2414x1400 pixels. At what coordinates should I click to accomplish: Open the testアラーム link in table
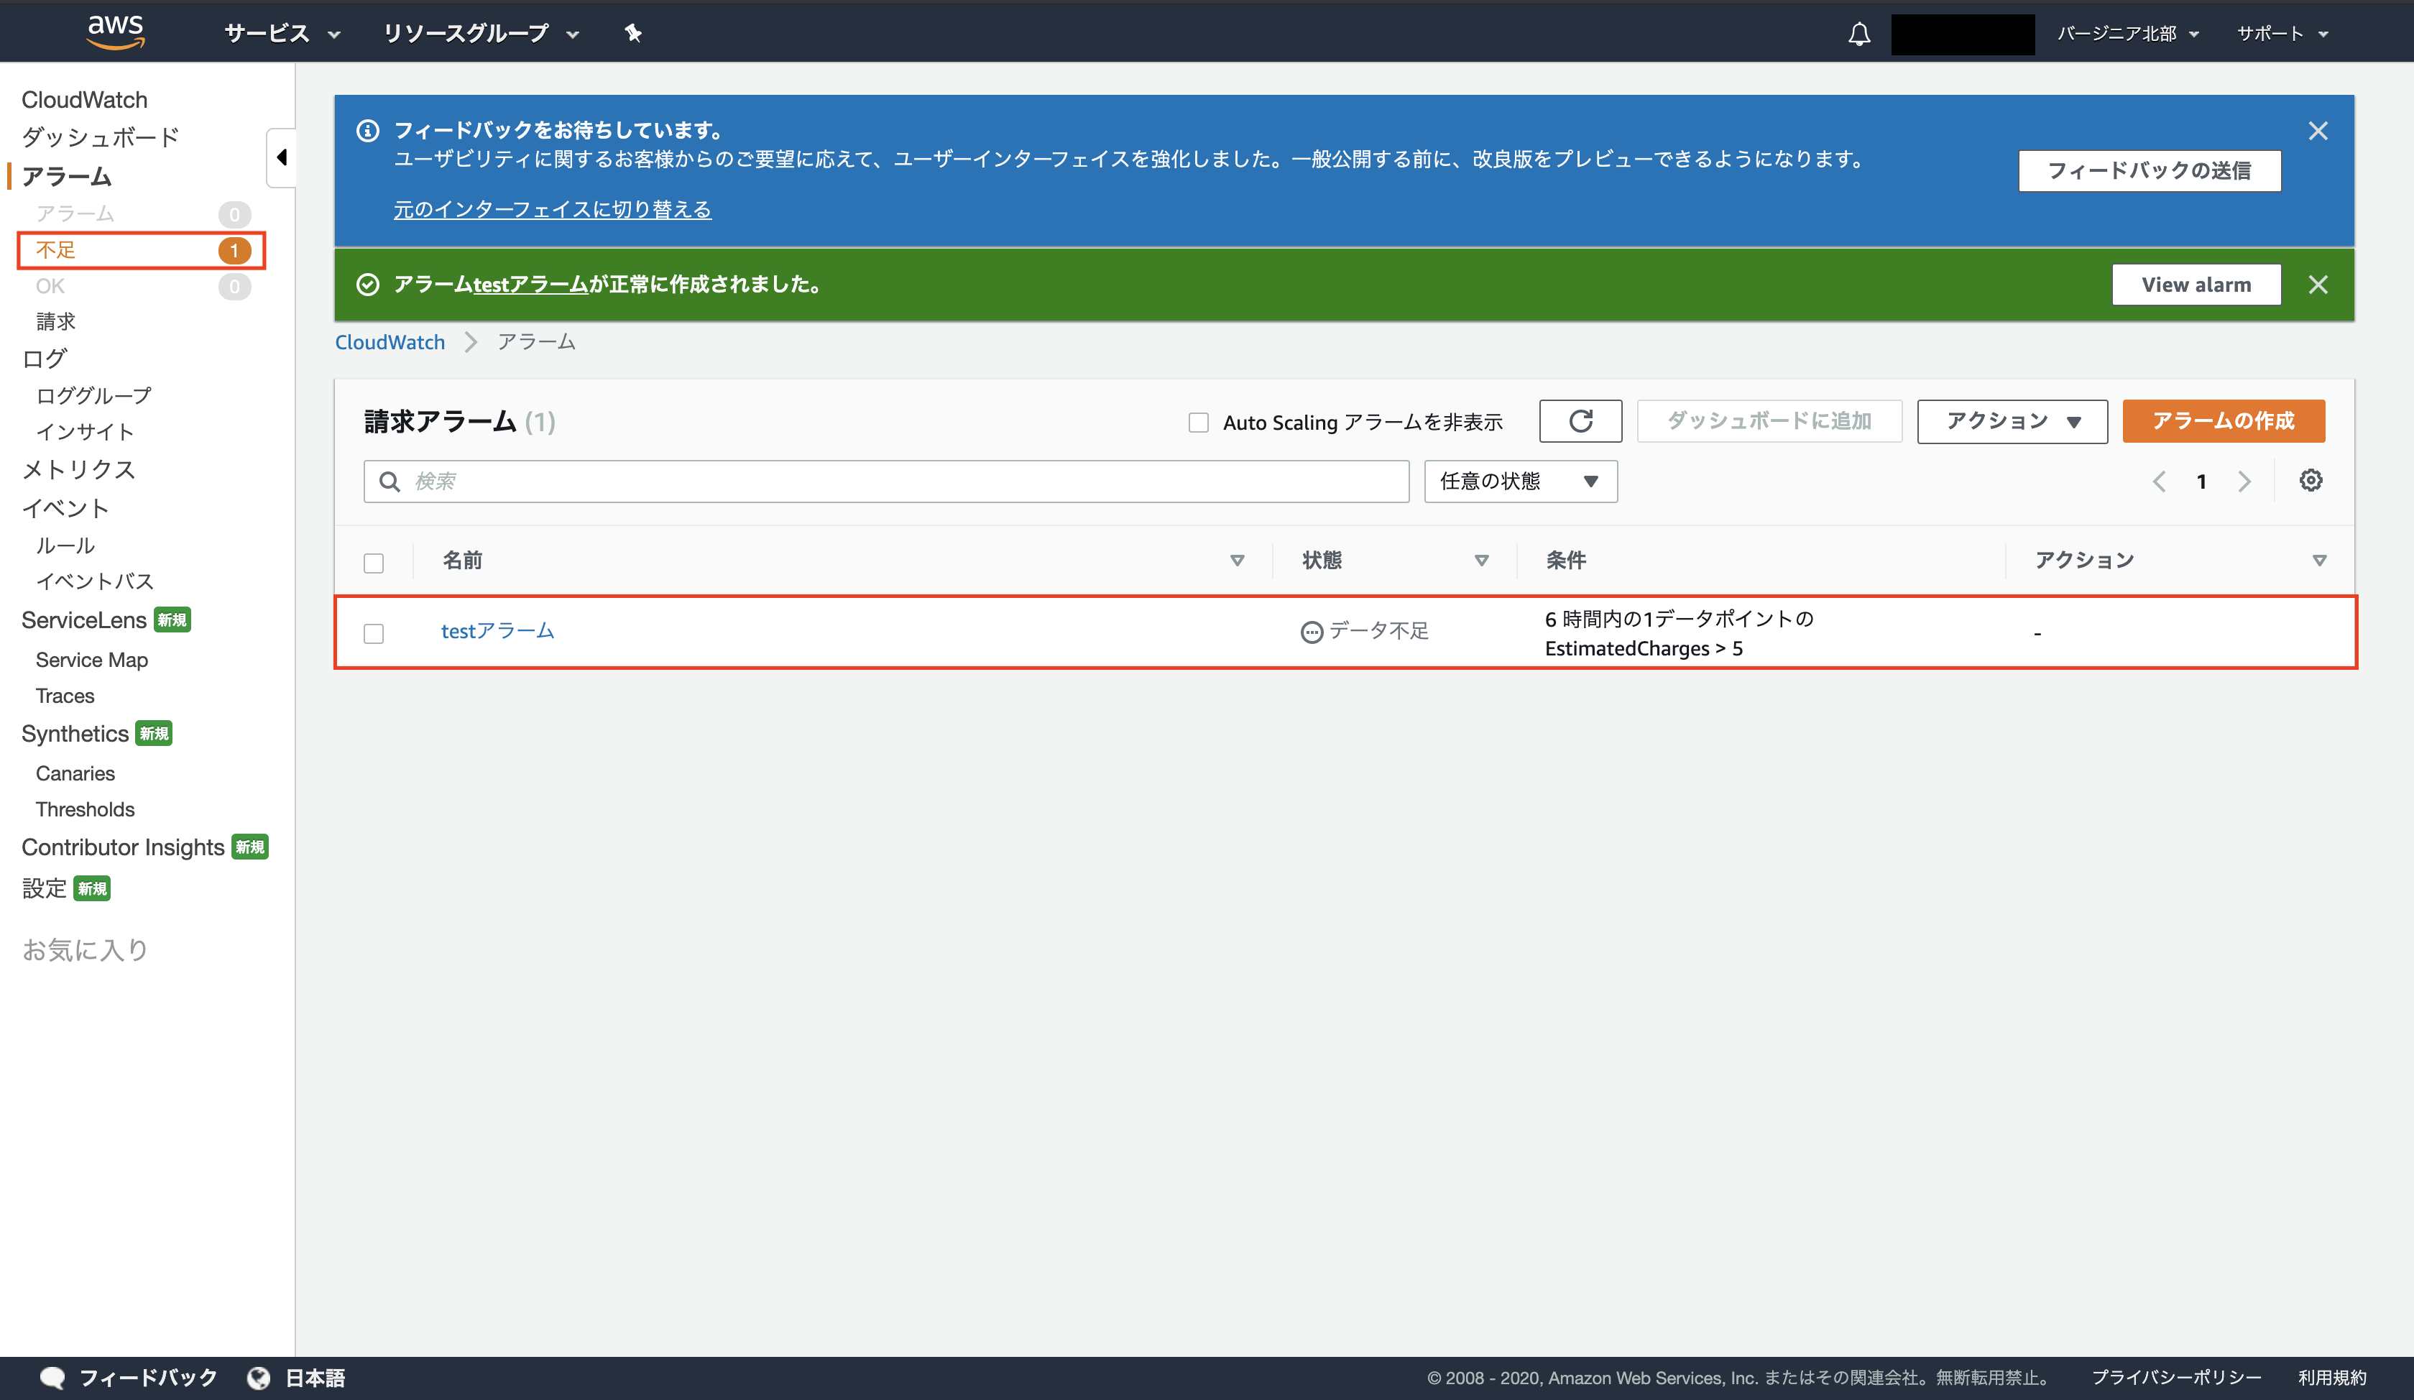tap(497, 630)
